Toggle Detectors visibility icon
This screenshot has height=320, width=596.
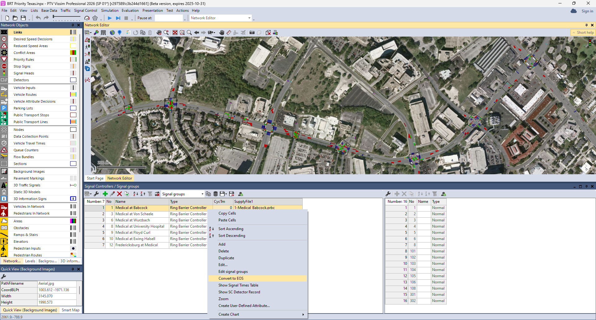click(x=4, y=80)
